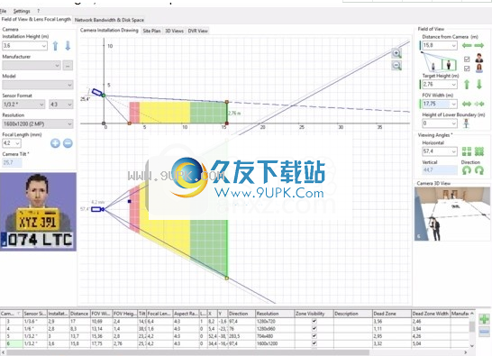Open Model dropdown

[x=69, y=85]
